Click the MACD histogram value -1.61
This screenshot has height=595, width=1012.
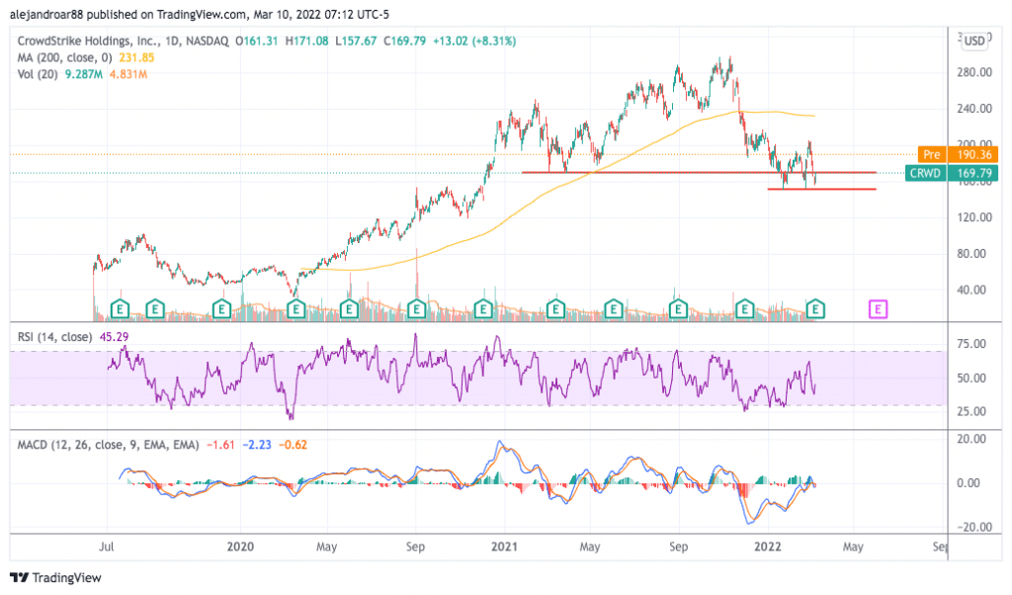coord(220,445)
